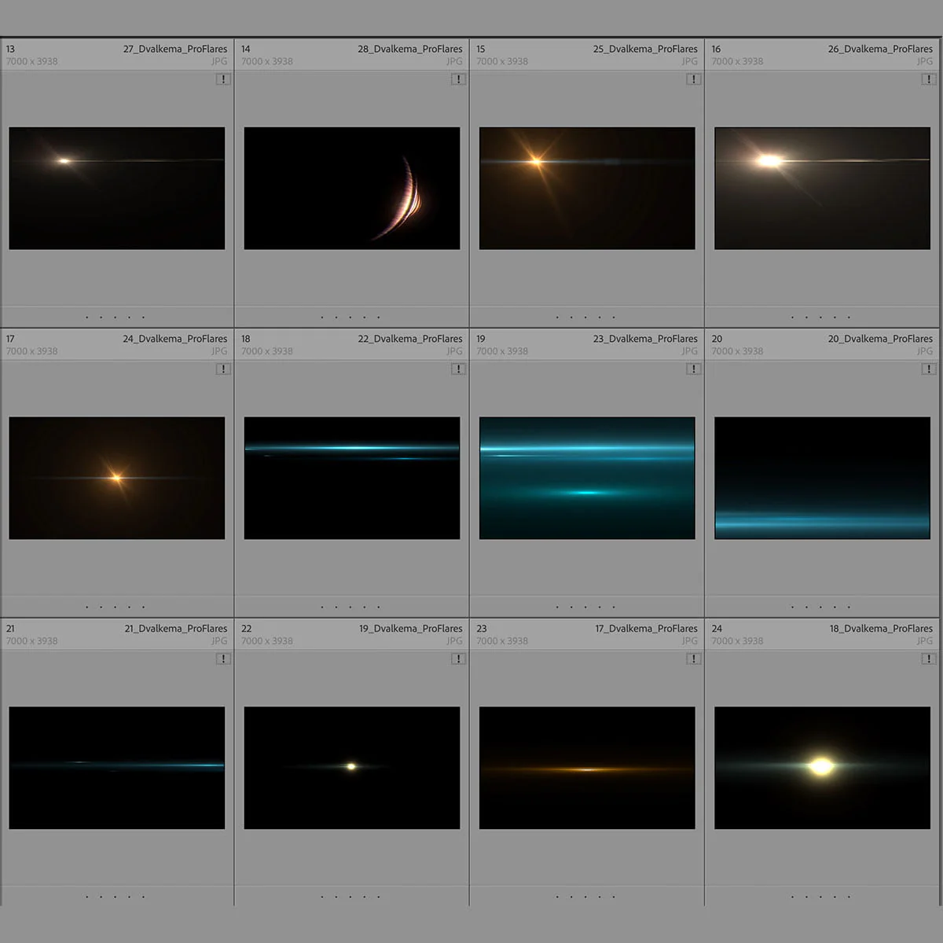Click 7000 x 3938 dimensions in cell 23
The width and height of the screenshot is (943, 943).
[502, 641]
